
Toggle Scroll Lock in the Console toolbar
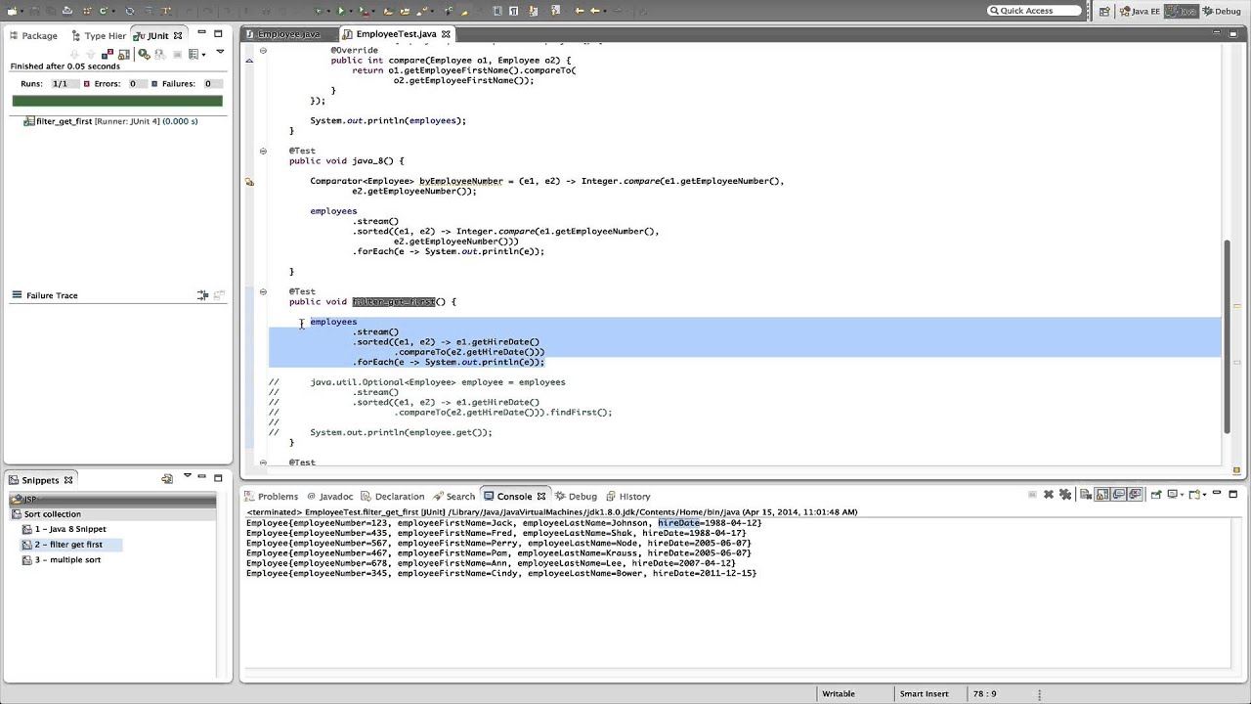click(1102, 495)
